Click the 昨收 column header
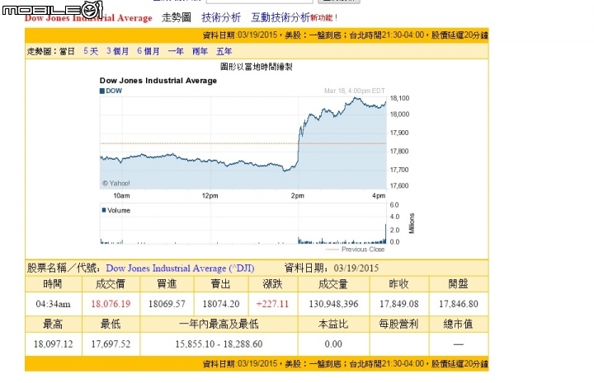 click(399, 284)
